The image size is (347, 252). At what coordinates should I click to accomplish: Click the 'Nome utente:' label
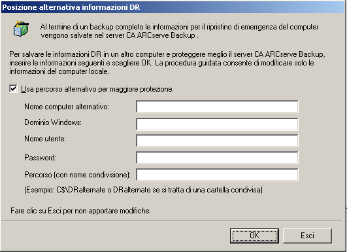(45, 139)
